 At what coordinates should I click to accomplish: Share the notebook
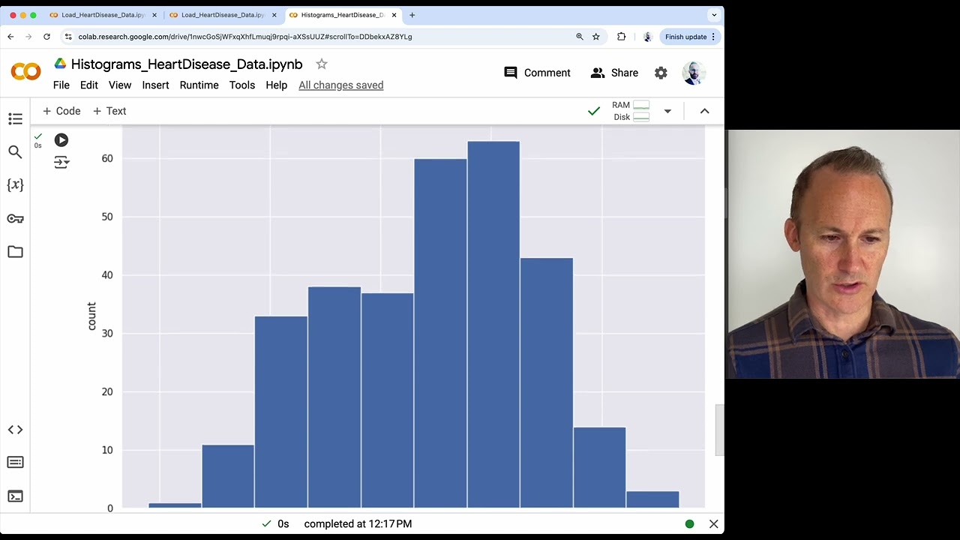614,73
